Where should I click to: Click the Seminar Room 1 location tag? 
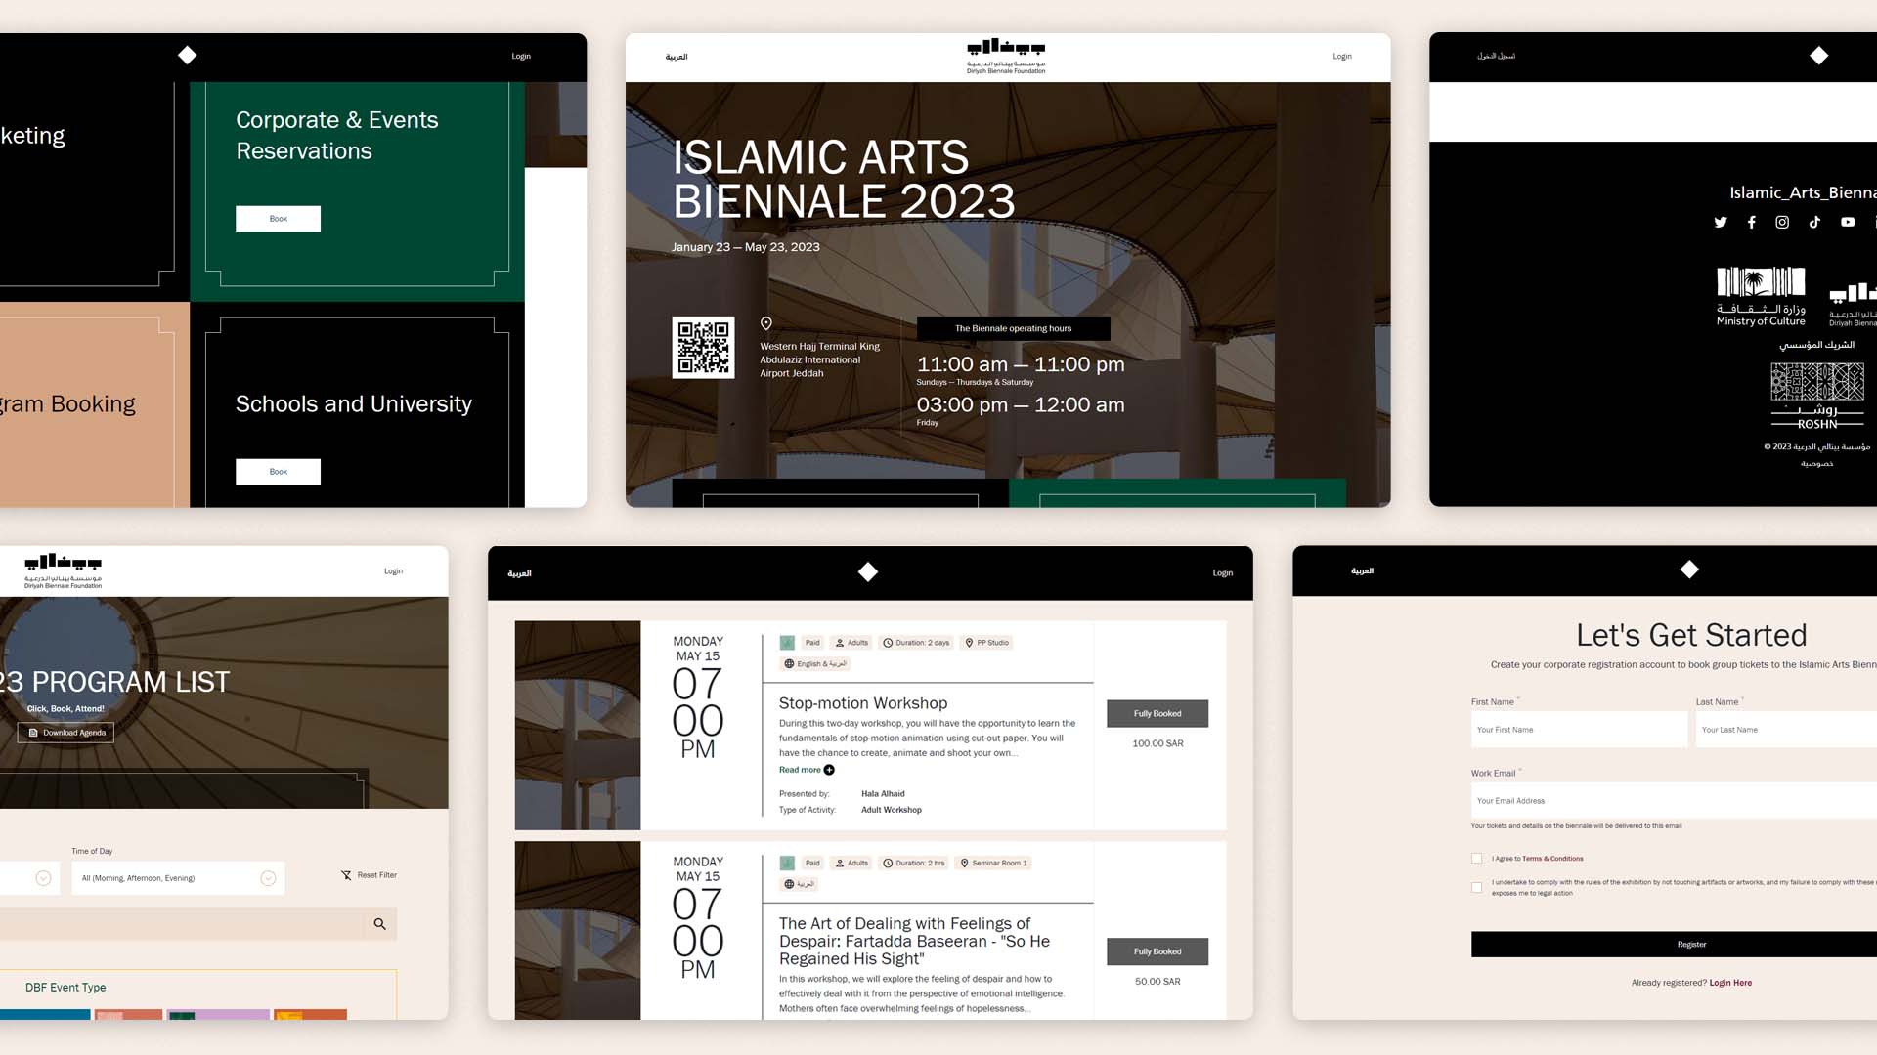click(994, 864)
